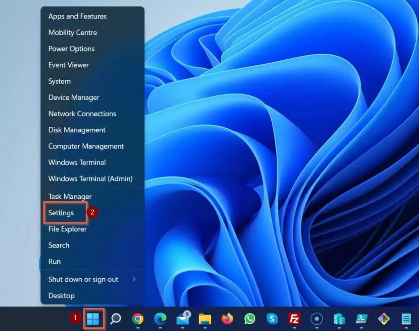Image resolution: width=419 pixels, height=331 pixels.
Task: Open Skype from the taskbar
Action: pos(272,318)
